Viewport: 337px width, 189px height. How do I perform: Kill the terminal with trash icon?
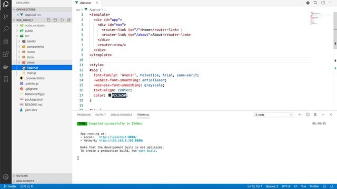coord(315,114)
